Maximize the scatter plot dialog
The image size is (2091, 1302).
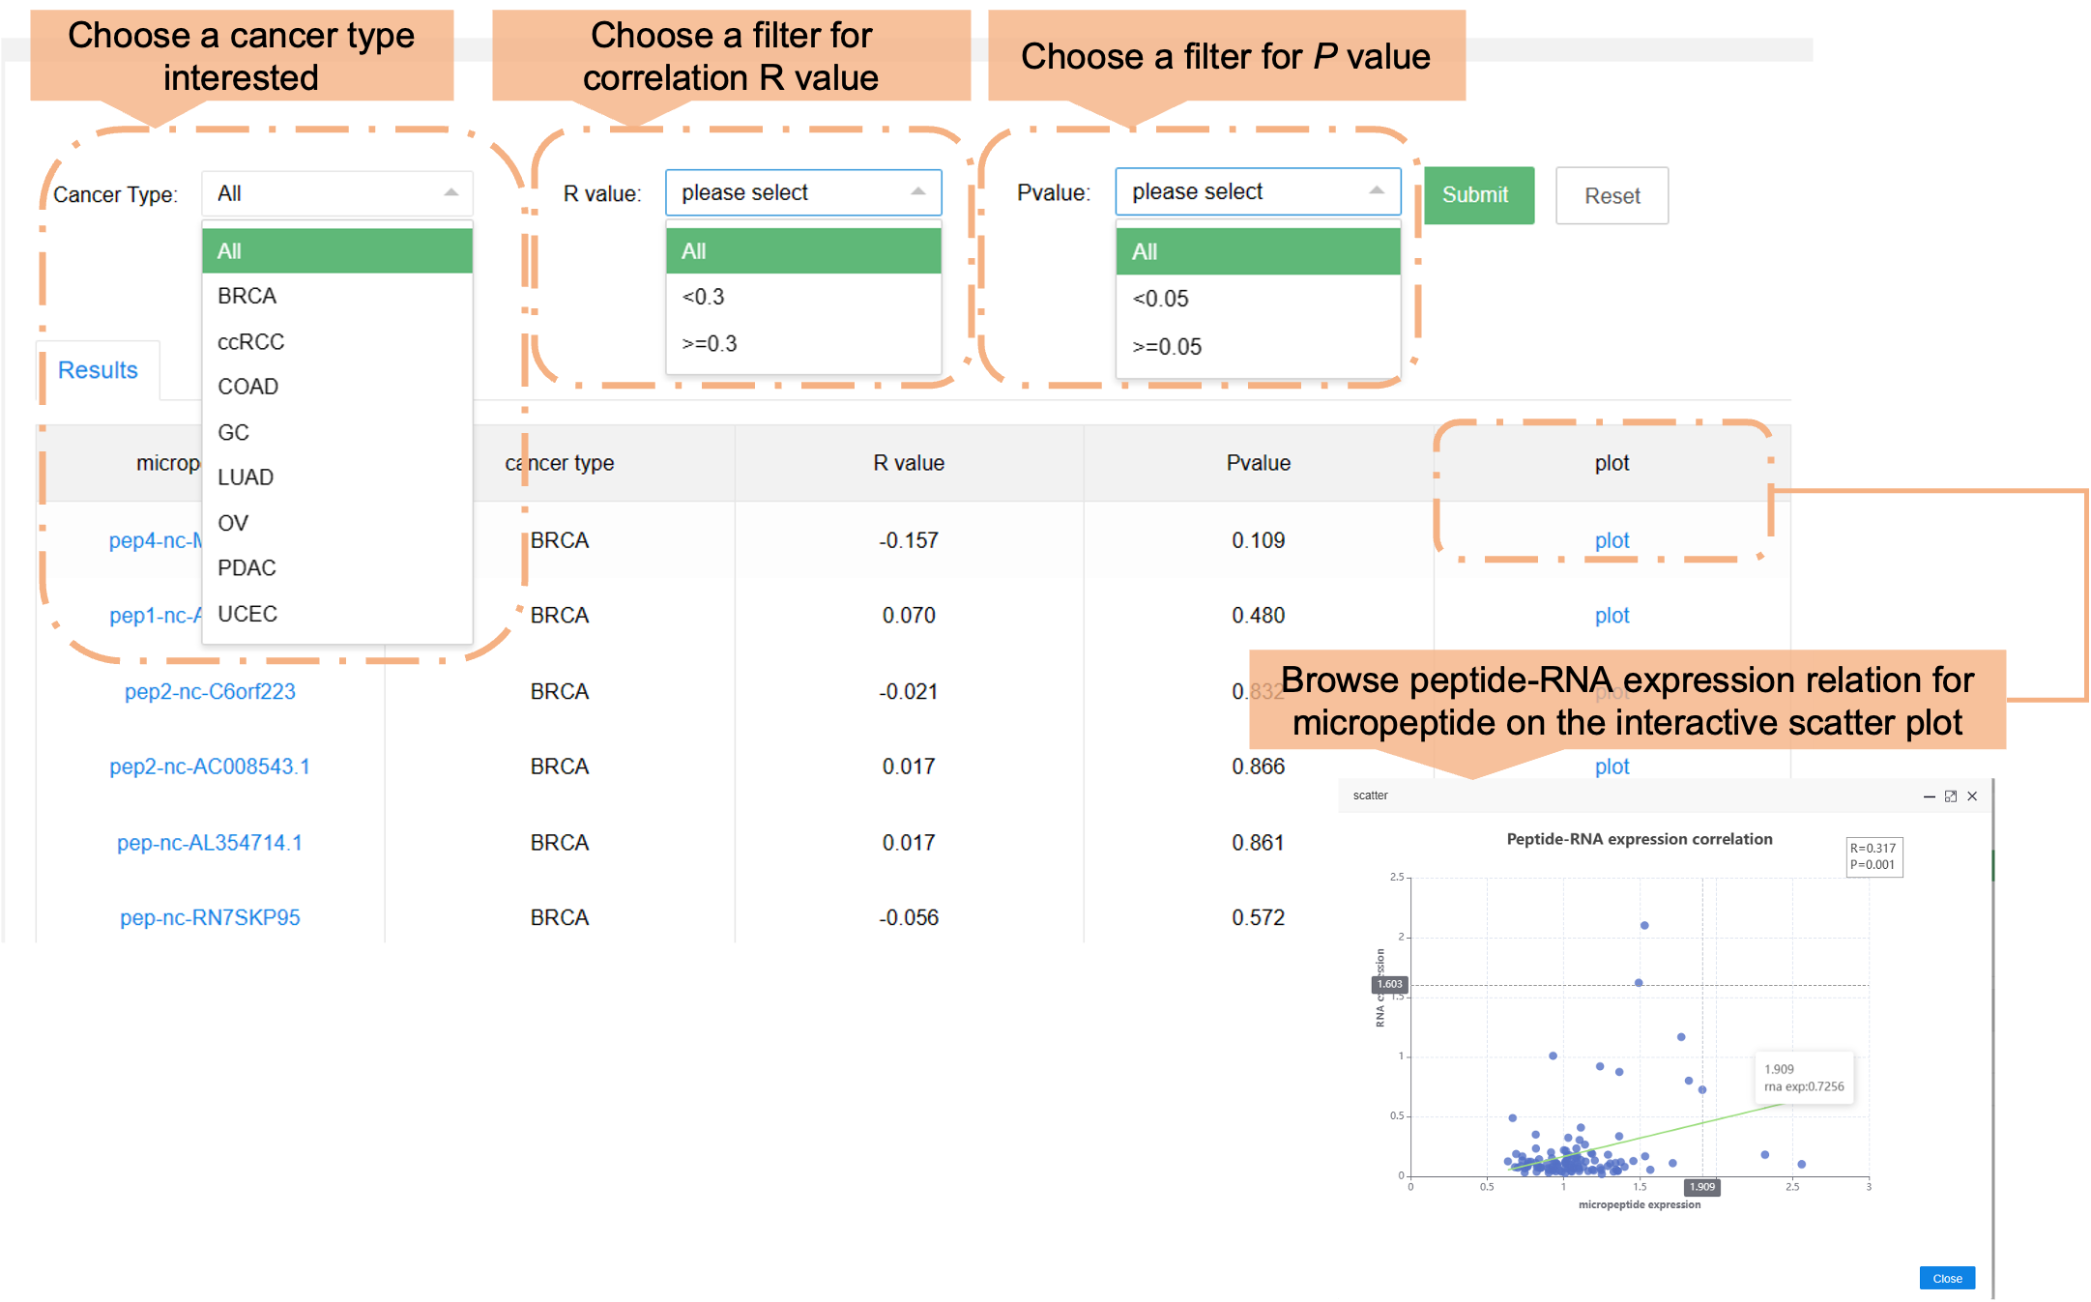tap(1951, 796)
